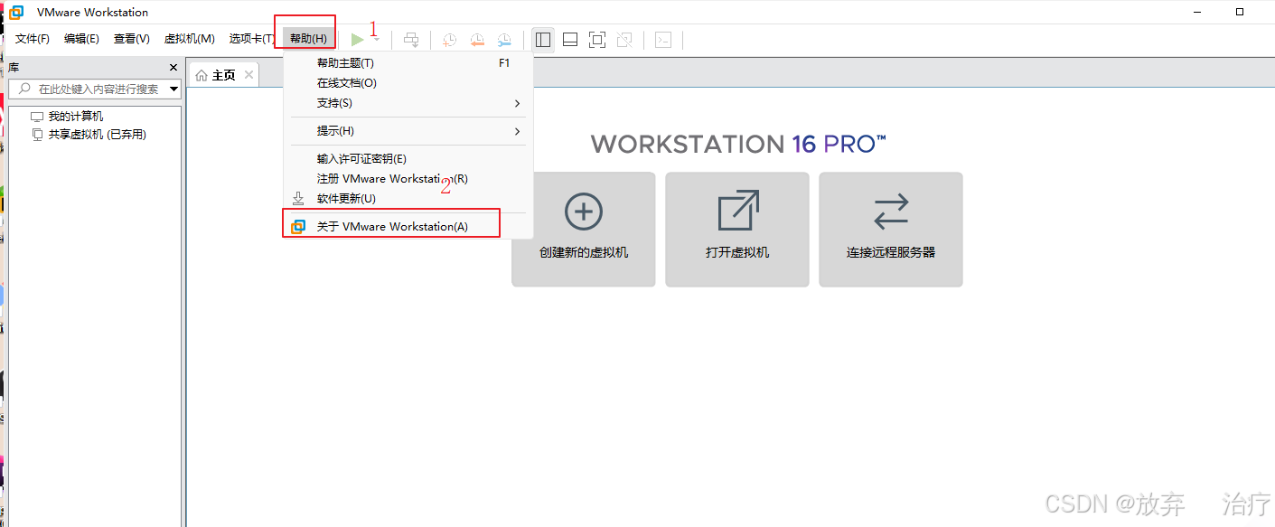Click the take snapshot clock icon
The image size is (1275, 527).
coord(449,39)
